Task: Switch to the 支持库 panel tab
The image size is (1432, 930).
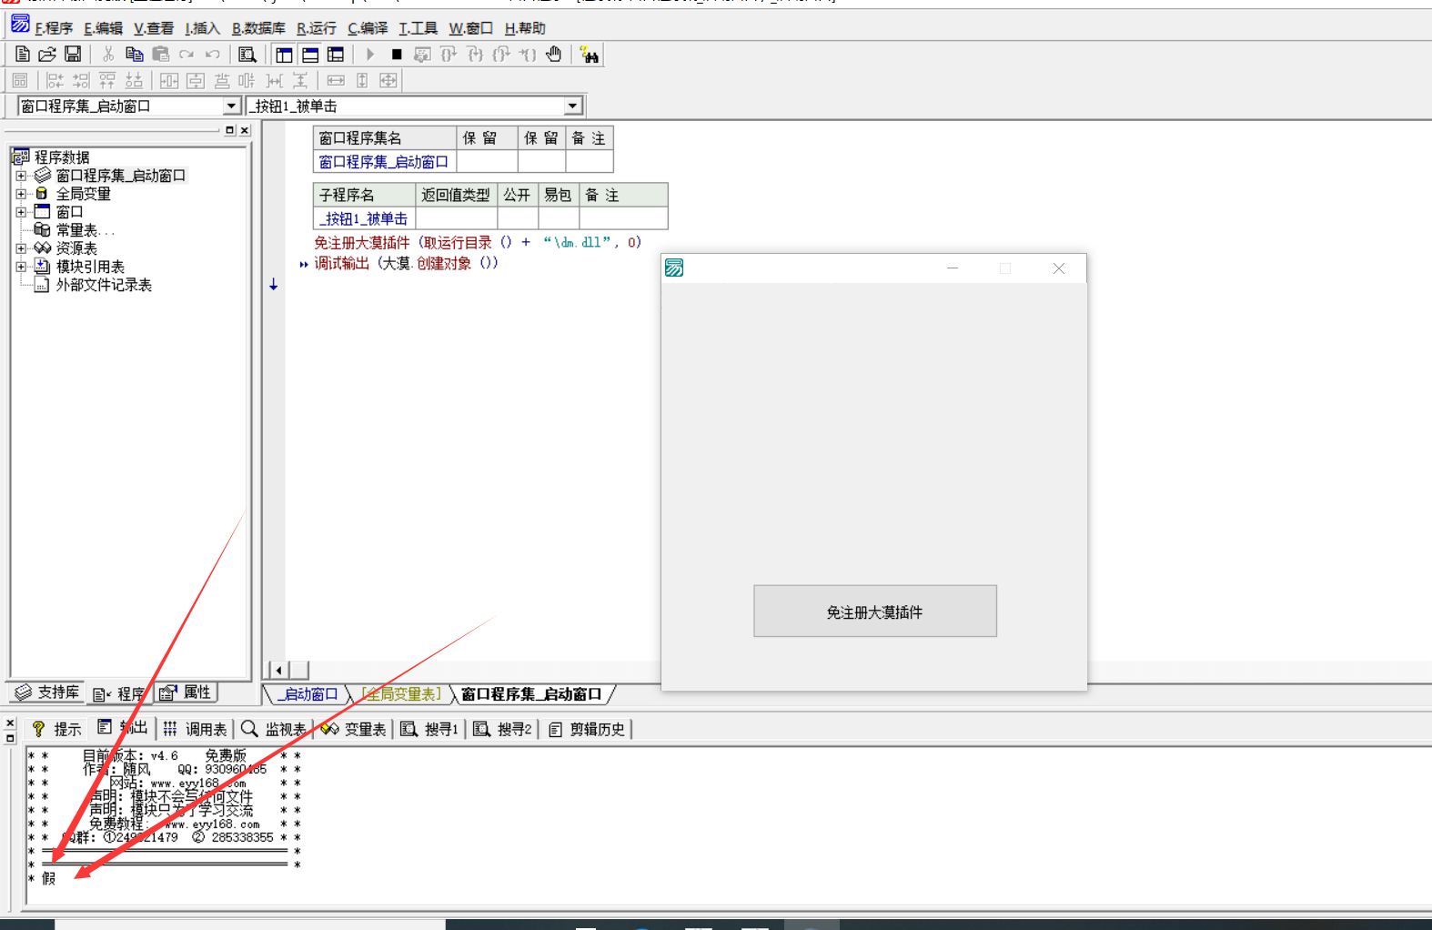Action: coord(47,692)
